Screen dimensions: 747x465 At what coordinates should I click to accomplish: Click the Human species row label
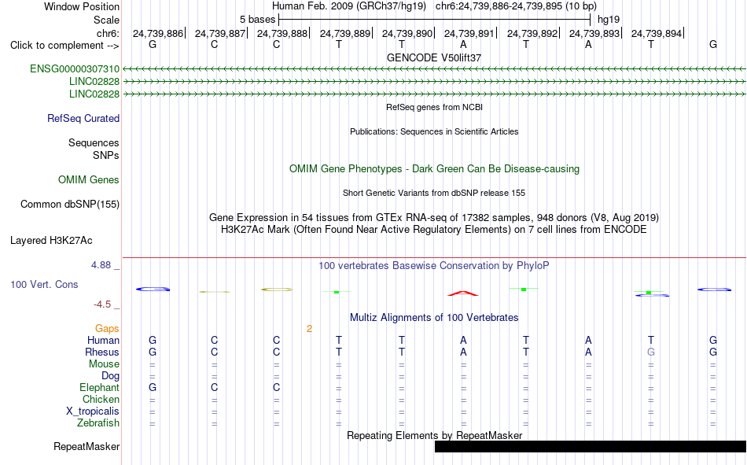[103, 340]
